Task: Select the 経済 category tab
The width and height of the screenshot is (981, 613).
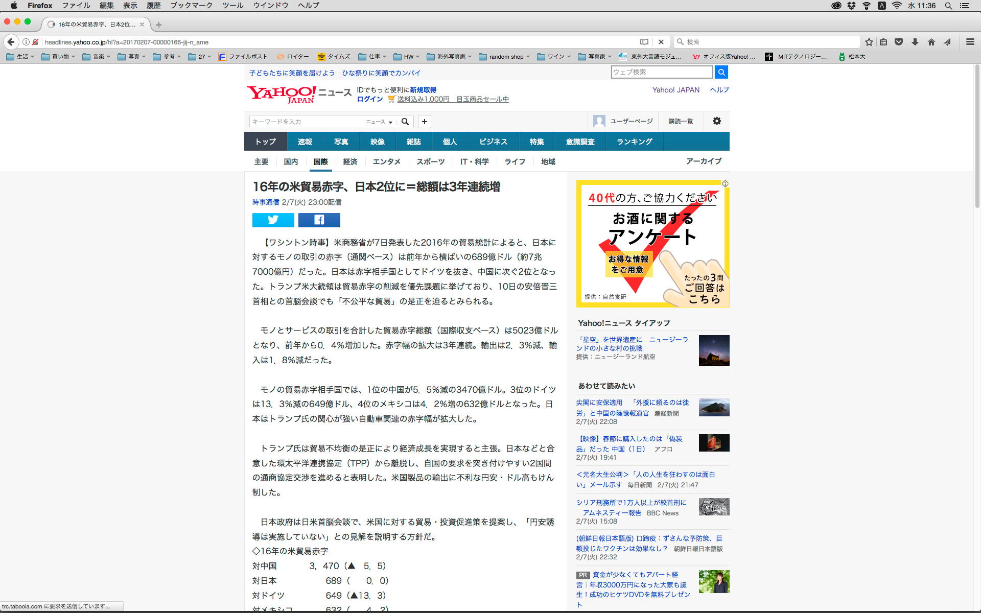Action: pos(350,161)
